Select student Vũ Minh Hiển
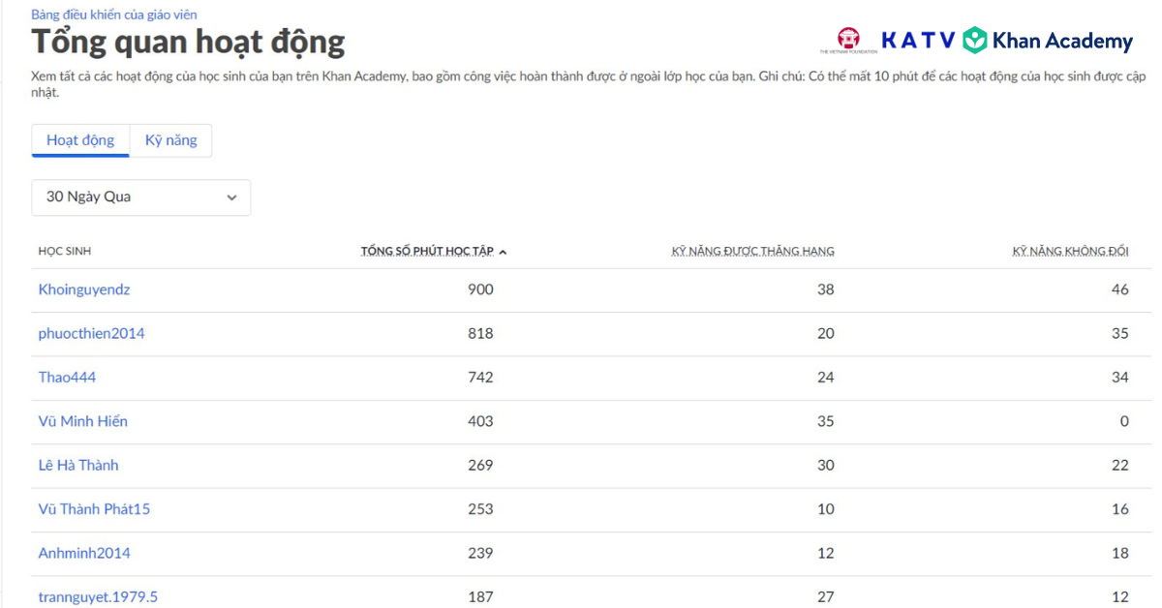 83,421
